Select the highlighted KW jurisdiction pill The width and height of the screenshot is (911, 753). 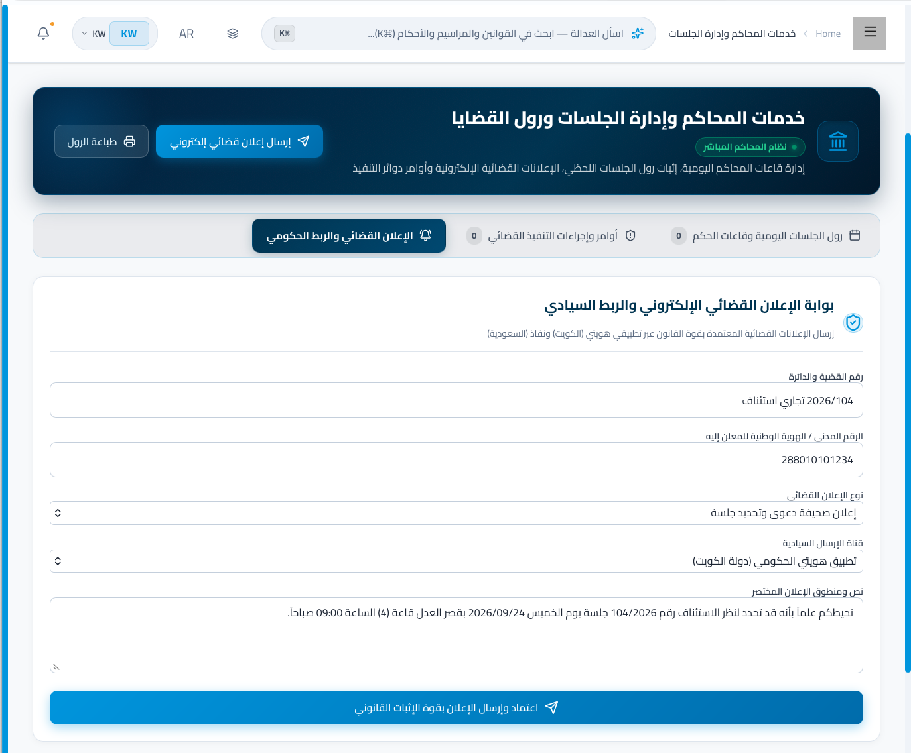[129, 34]
